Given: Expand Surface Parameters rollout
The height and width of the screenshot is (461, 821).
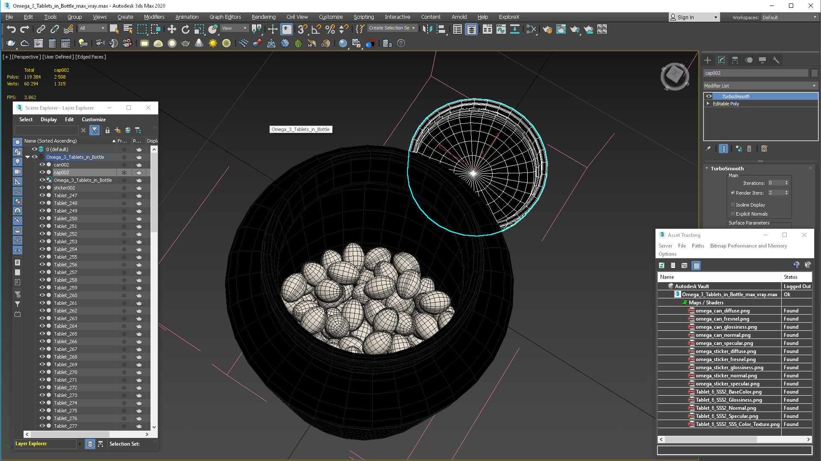Looking at the screenshot, I should pyautogui.click(x=748, y=223).
